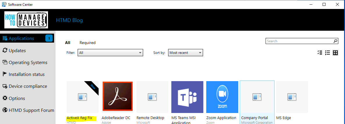This screenshot has width=345, height=124.
Task: Click the Options gear icon
Action: click(5, 98)
